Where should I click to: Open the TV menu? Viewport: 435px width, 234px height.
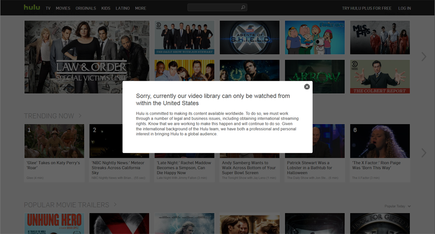coord(48,8)
